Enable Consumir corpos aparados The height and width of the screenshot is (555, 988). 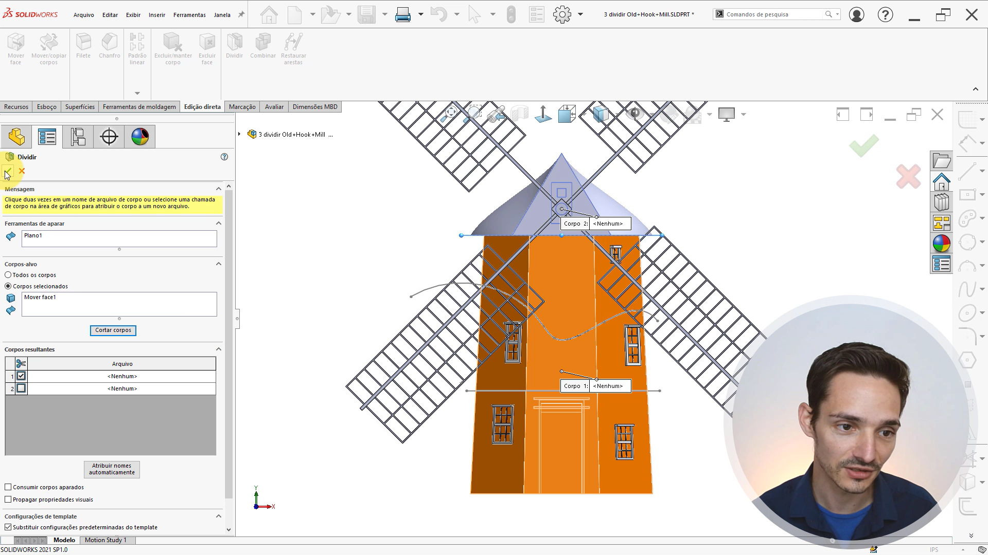pyautogui.click(x=8, y=487)
